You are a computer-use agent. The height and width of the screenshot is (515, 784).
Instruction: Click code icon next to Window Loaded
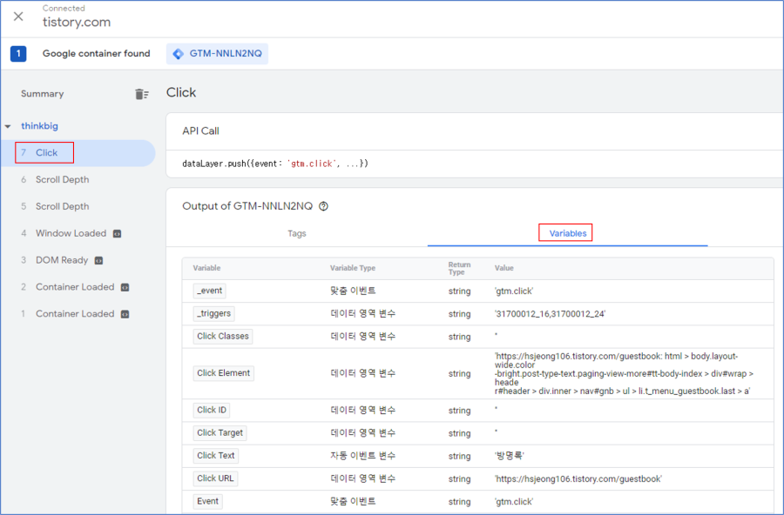coord(117,234)
